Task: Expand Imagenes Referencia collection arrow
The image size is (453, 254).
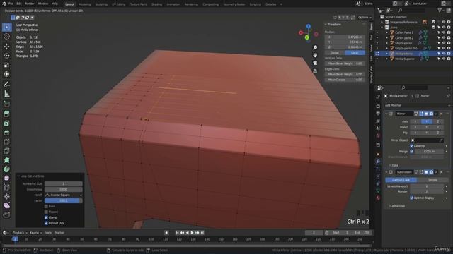Action: pos(382,22)
